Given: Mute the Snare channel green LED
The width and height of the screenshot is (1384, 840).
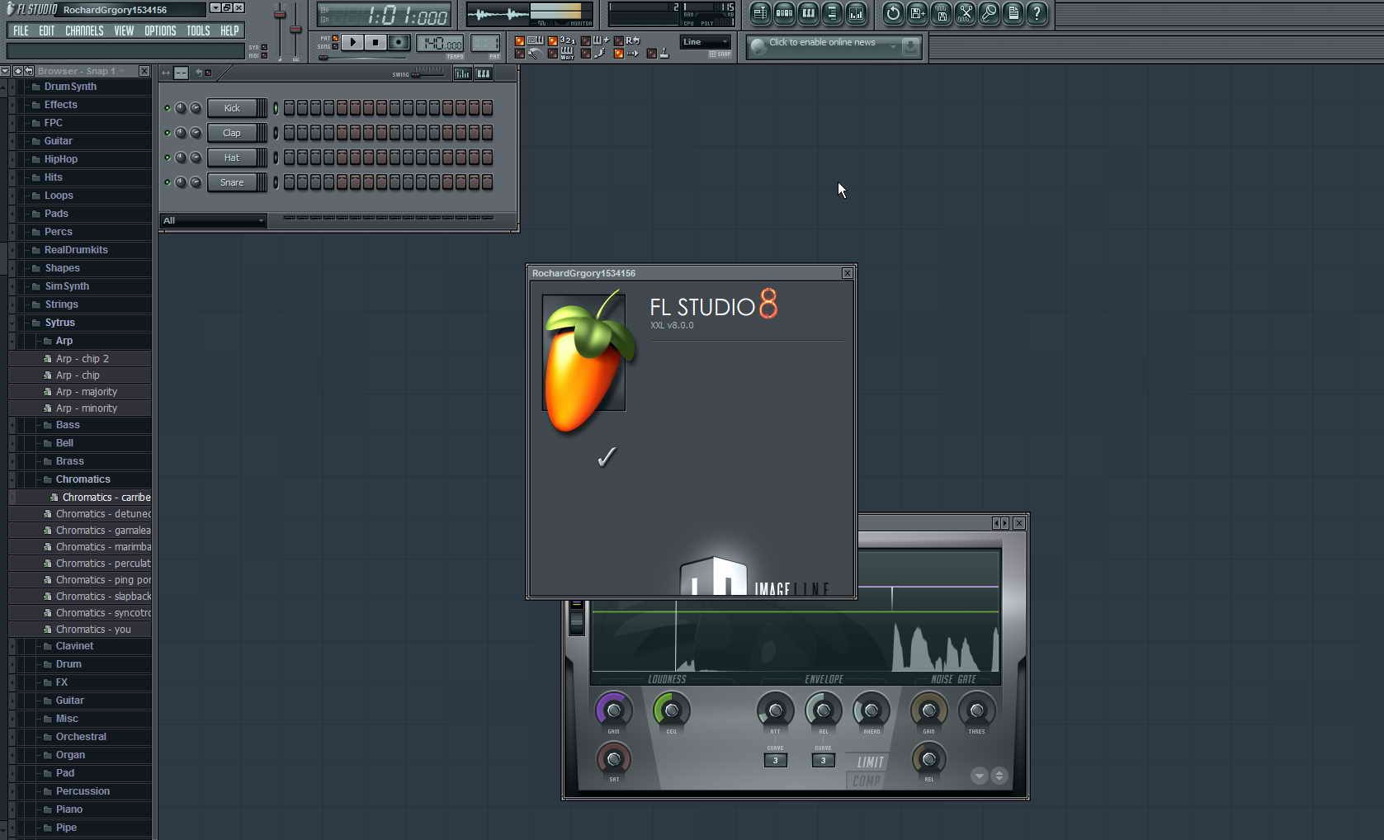Looking at the screenshot, I should pos(168,182).
